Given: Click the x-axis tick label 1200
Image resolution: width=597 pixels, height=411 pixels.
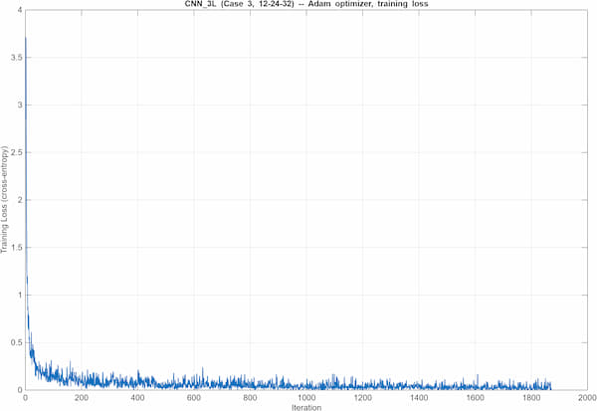Looking at the screenshot, I should (x=362, y=398).
